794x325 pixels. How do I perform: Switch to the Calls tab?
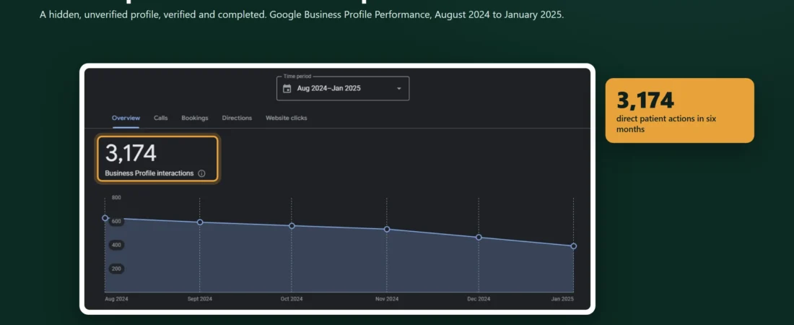pos(160,118)
